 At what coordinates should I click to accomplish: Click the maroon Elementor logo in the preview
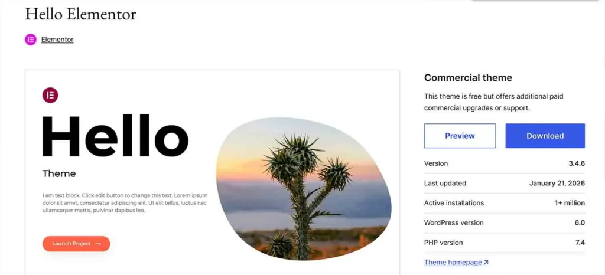click(x=50, y=94)
